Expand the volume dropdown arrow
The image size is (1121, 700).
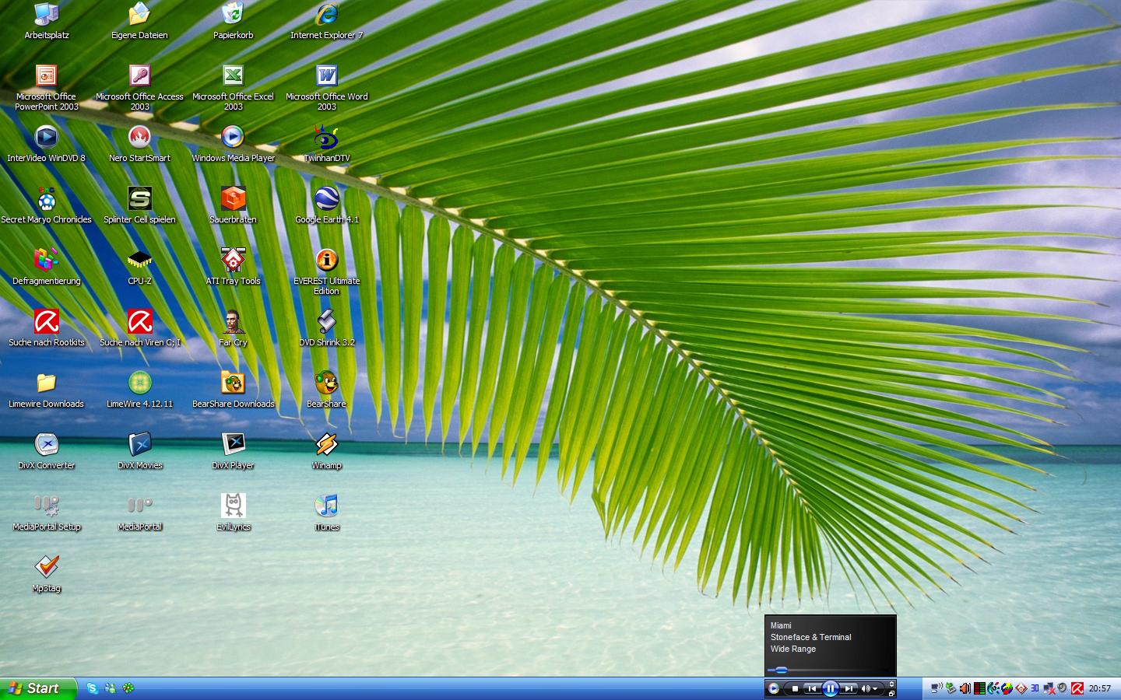click(876, 688)
